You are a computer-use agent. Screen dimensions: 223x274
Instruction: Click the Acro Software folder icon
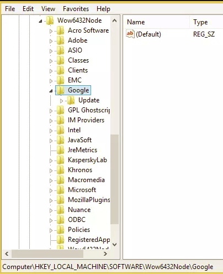(60, 30)
